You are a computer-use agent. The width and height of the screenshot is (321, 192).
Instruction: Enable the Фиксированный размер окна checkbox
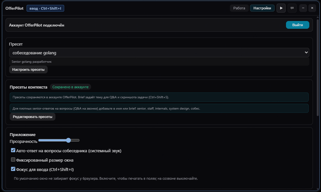[13, 160]
